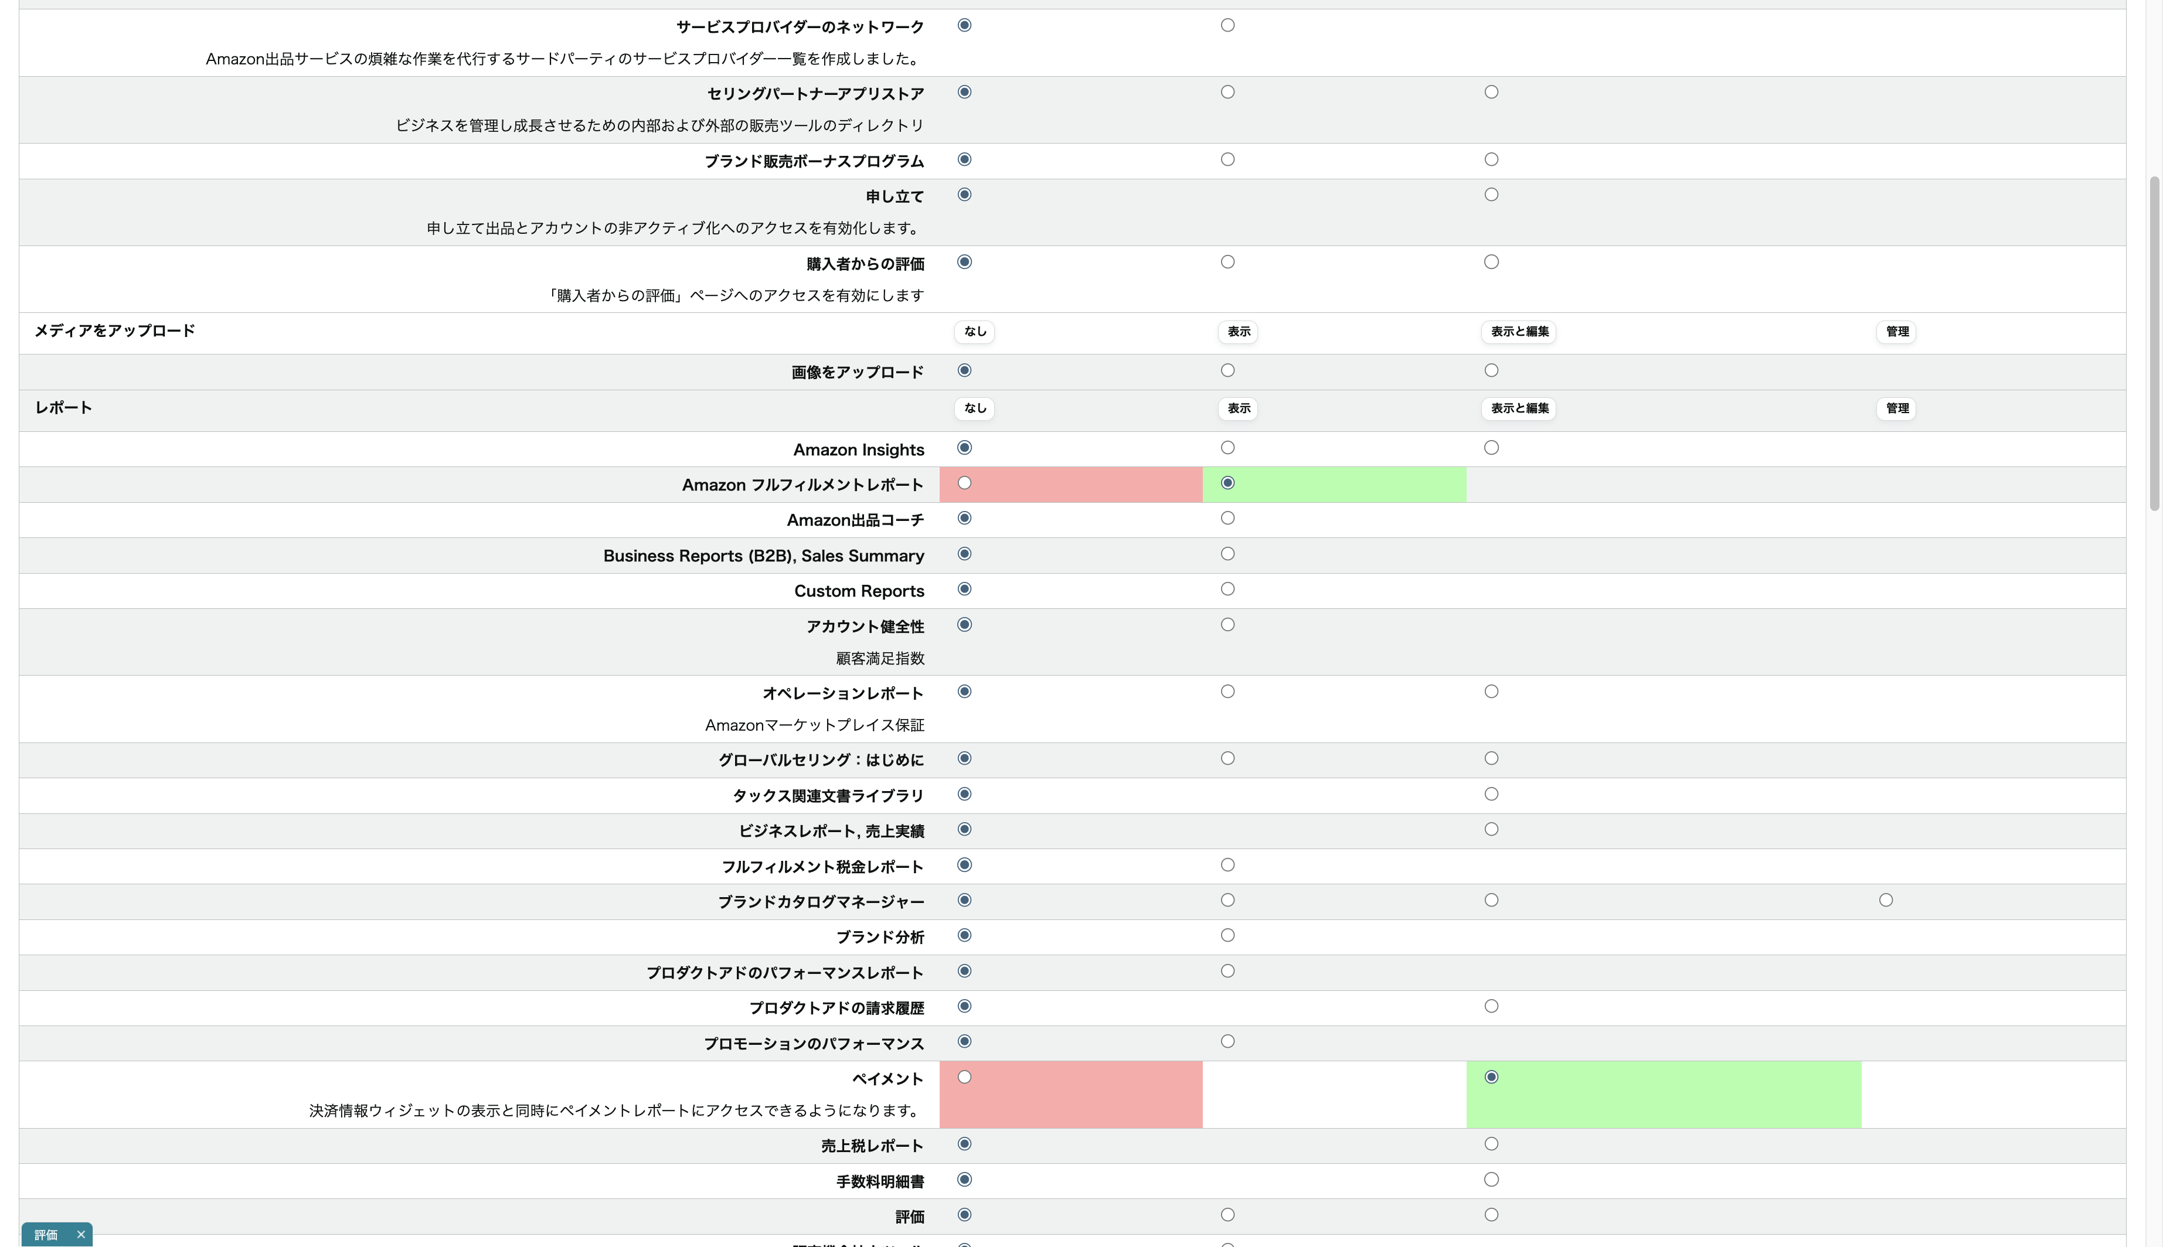2163x1247 pixels.
Task: Choose 表示 for グローバルセリング：はじめに
Action: (x=1227, y=759)
